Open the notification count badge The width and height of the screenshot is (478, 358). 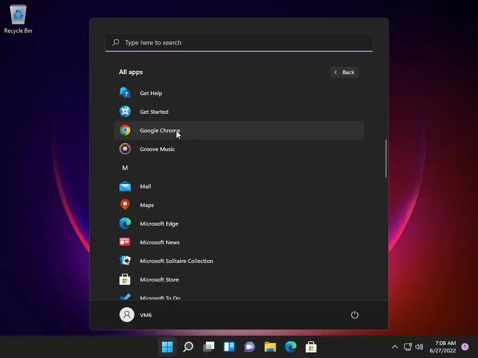(x=465, y=347)
